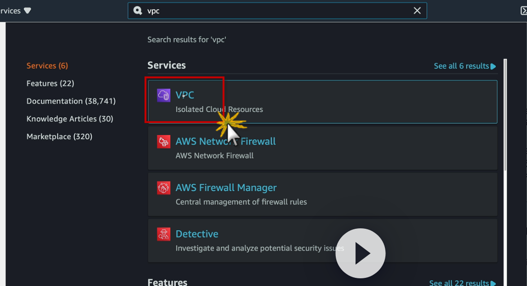Image resolution: width=527 pixels, height=286 pixels.
Task: Select the Services (6) filter
Action: (47, 65)
